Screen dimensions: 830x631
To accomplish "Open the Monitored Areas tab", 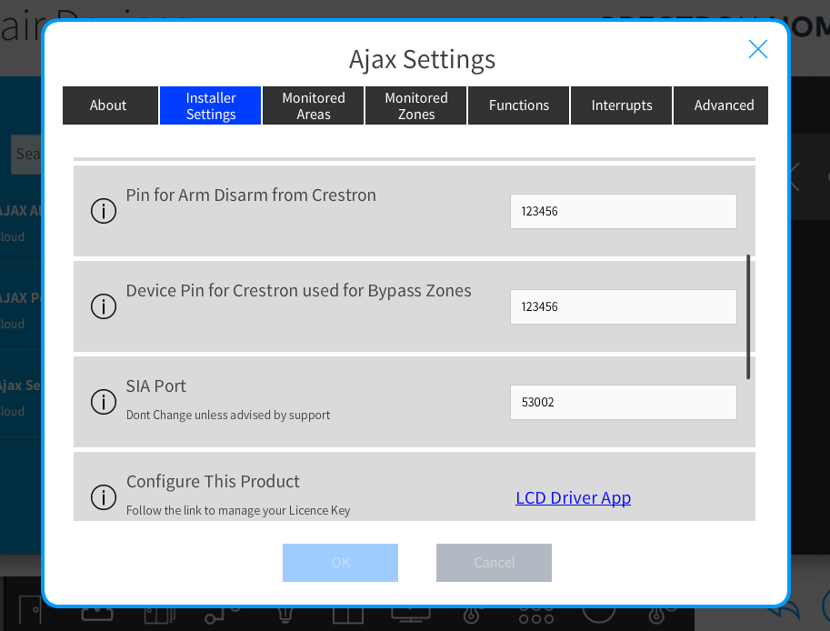I will (313, 105).
